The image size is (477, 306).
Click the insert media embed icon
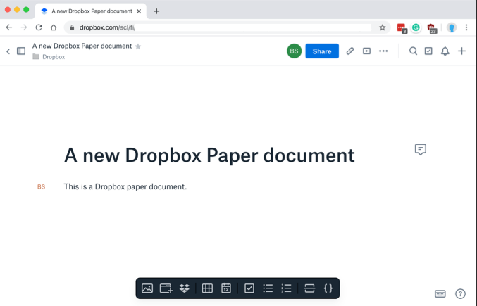pyautogui.click(x=166, y=288)
